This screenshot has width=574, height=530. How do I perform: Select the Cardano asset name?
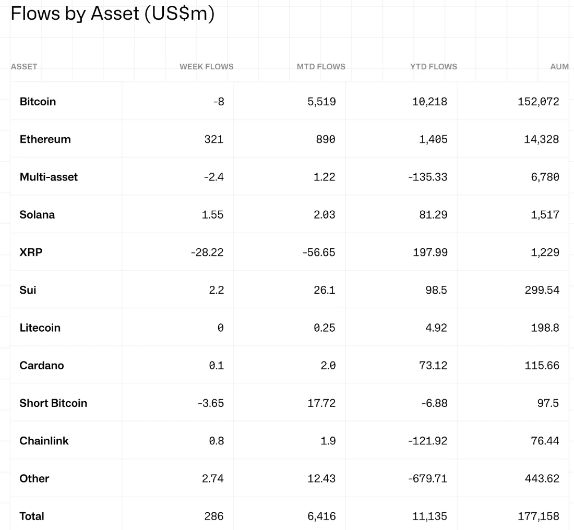pos(42,365)
